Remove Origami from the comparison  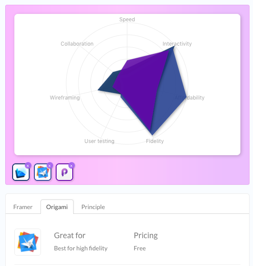tap(50, 166)
